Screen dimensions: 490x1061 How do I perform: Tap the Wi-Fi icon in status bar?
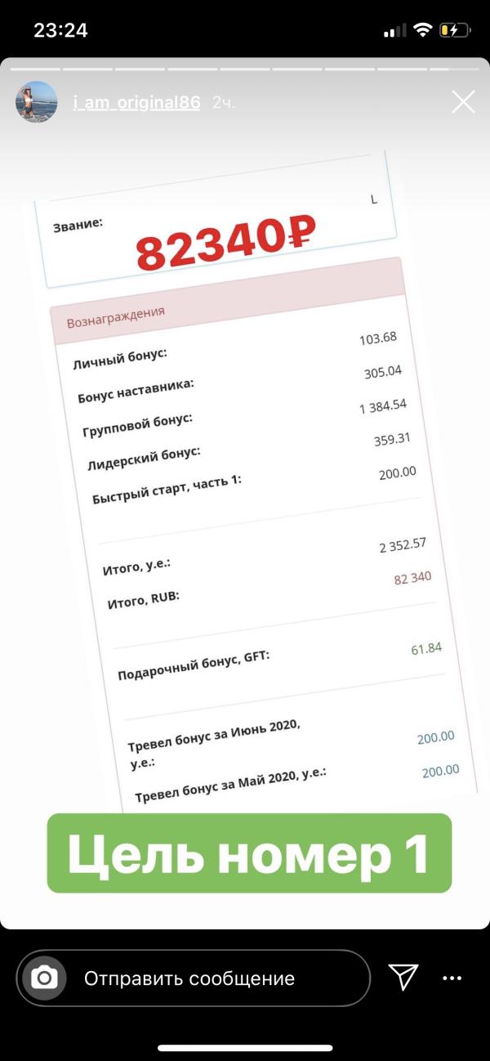point(422,31)
